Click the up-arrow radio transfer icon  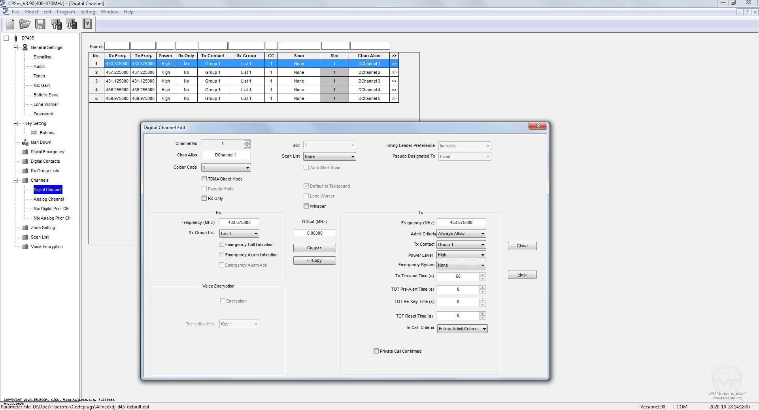(56, 24)
